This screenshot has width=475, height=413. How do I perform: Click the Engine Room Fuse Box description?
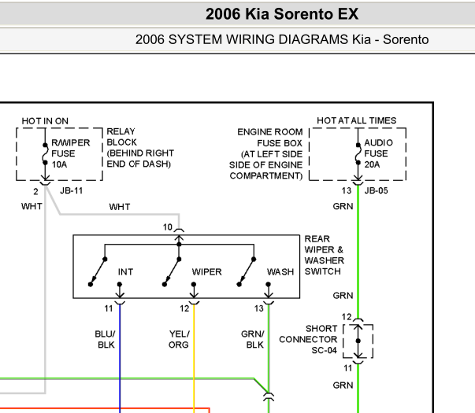(266, 153)
